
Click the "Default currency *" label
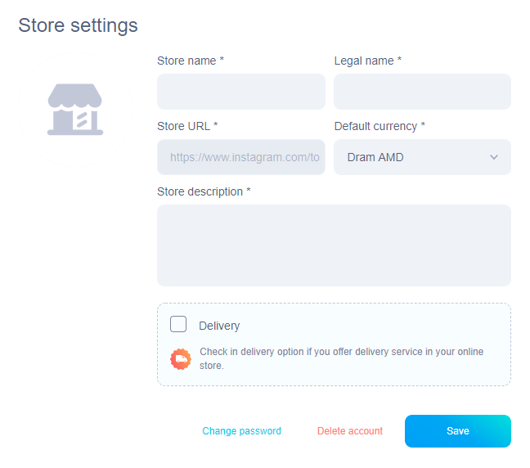click(x=380, y=126)
